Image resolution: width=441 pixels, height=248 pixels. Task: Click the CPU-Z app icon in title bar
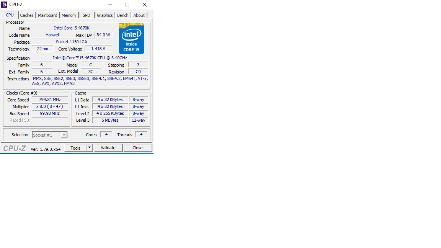4,5
